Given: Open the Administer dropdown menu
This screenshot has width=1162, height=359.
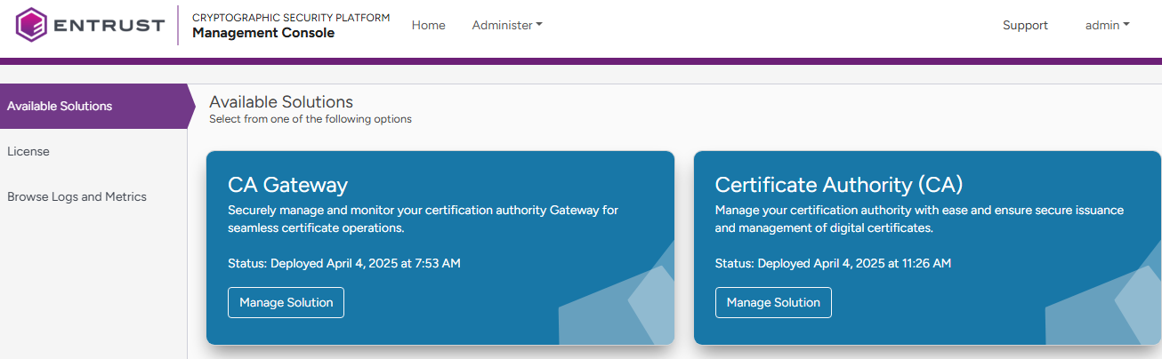Looking at the screenshot, I should click(x=506, y=26).
